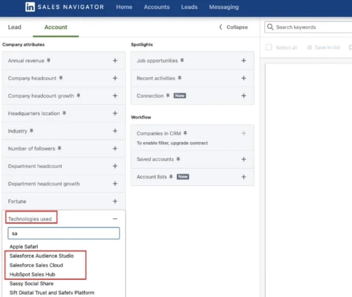Viewport: 352px width, 297px height.
Task: Select Sift Digital Trust and Safety Platform
Action: point(52,293)
